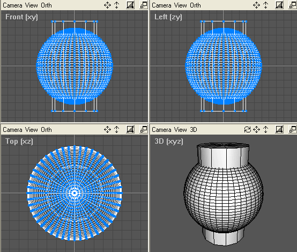Toggle shading mode icon in 3D viewport header

(279, 129)
